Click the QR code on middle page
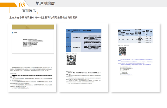This screenshot has height=108, width=167. (x=71, y=60)
